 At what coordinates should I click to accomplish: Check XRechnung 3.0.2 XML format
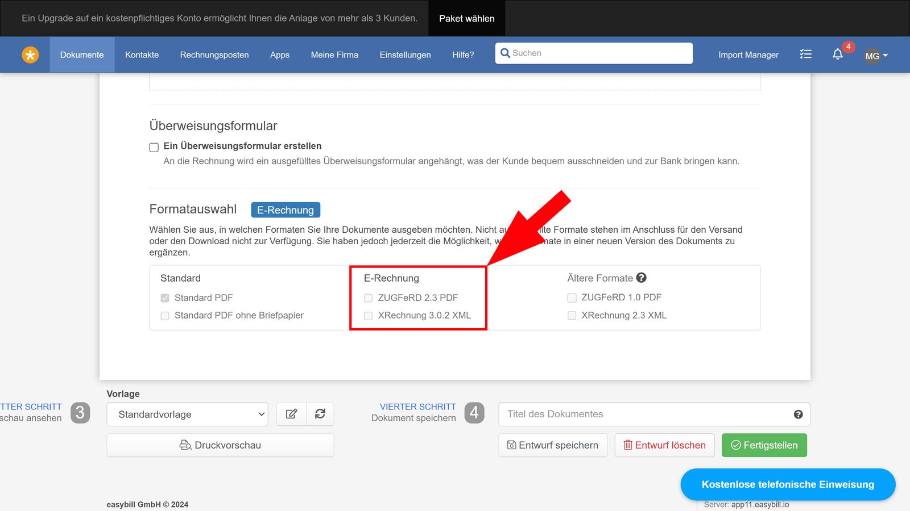pos(369,316)
